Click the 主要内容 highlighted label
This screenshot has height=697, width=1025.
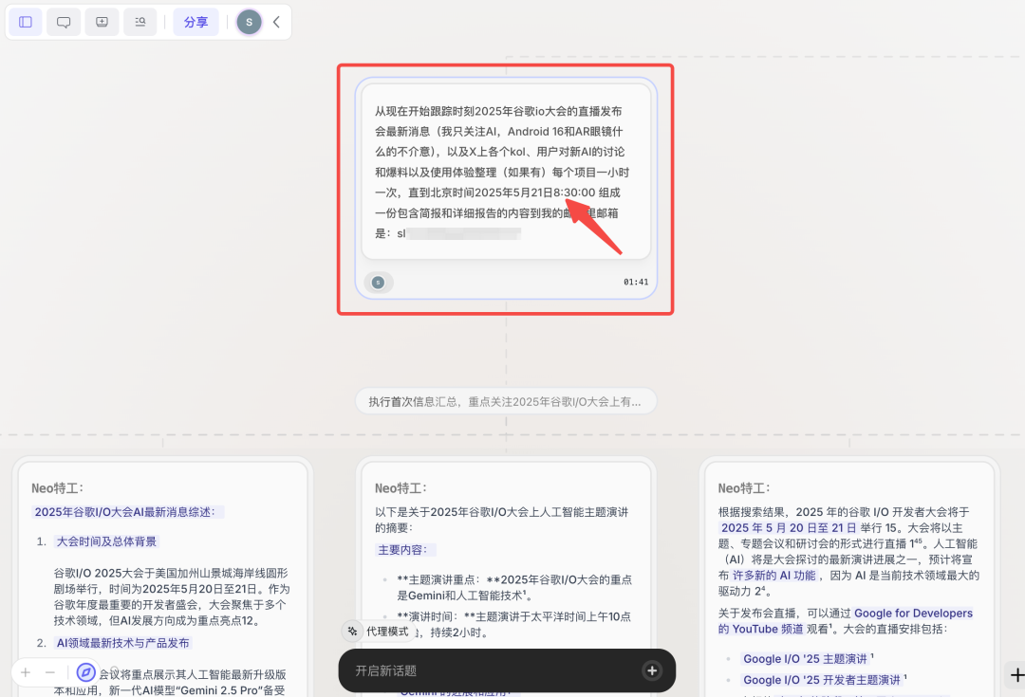point(405,550)
